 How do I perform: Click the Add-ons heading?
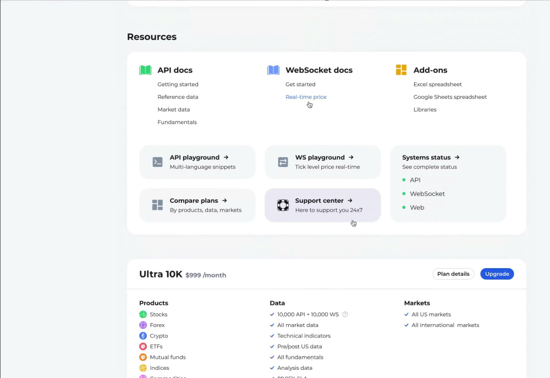[x=431, y=70]
